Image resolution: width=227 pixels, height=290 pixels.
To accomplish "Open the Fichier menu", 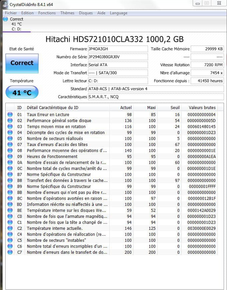I will click(11, 13).
